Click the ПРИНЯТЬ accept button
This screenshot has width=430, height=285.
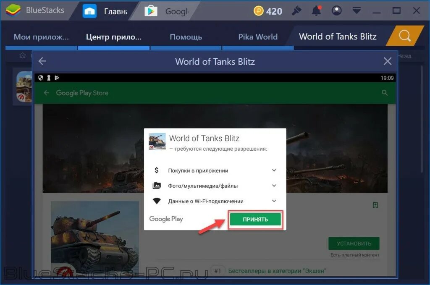pos(255,219)
